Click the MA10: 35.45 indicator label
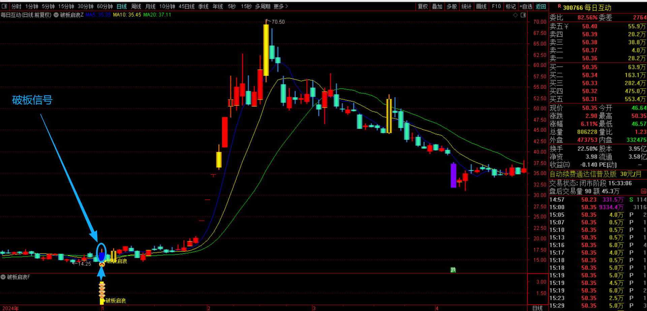The width and height of the screenshot is (647, 311). pyautogui.click(x=127, y=15)
